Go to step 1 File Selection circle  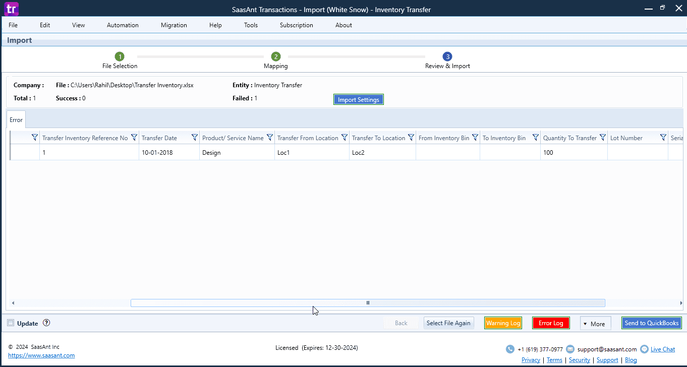120,56
